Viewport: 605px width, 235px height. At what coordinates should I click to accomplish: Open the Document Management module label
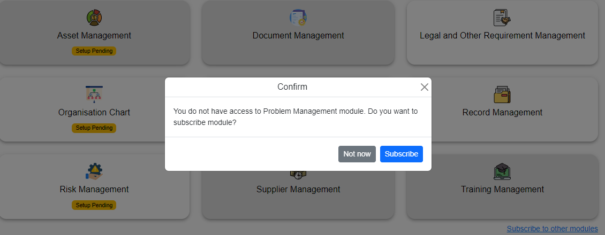[x=298, y=36]
